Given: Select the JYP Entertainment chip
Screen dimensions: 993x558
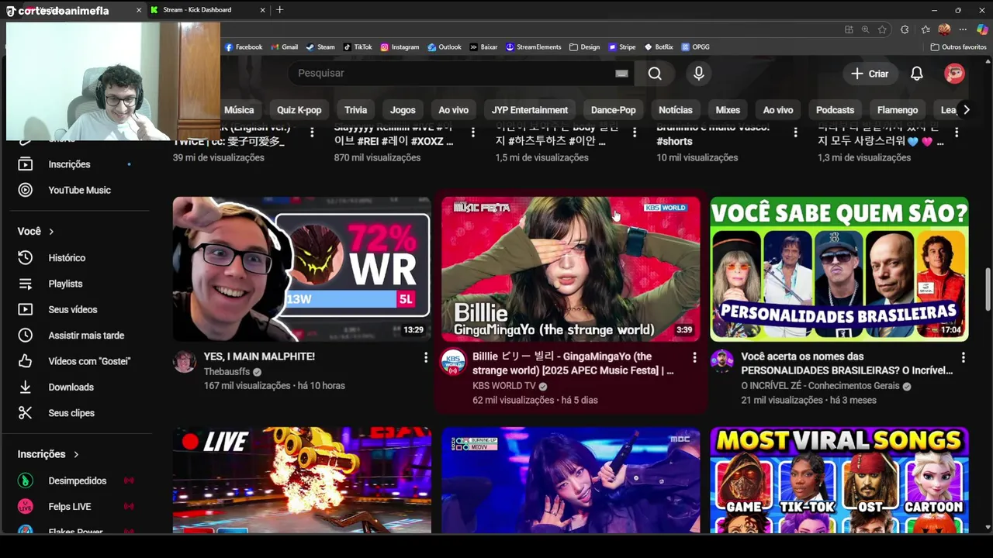Looking at the screenshot, I should (x=530, y=110).
